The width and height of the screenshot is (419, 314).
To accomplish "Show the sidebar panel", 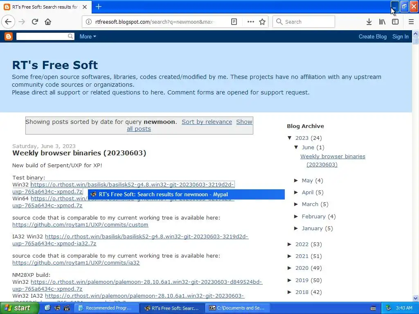I will [395, 22].
